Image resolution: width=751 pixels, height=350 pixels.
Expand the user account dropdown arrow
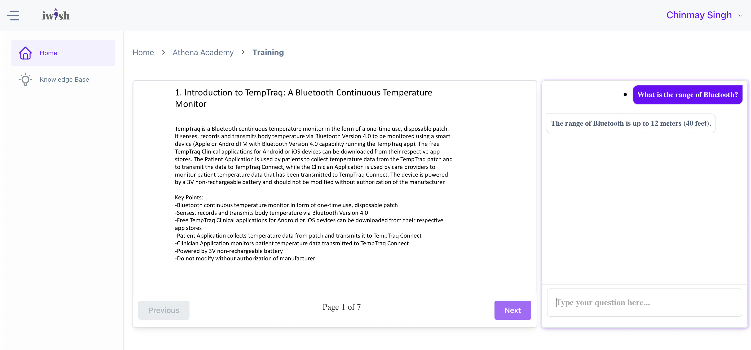click(x=740, y=15)
